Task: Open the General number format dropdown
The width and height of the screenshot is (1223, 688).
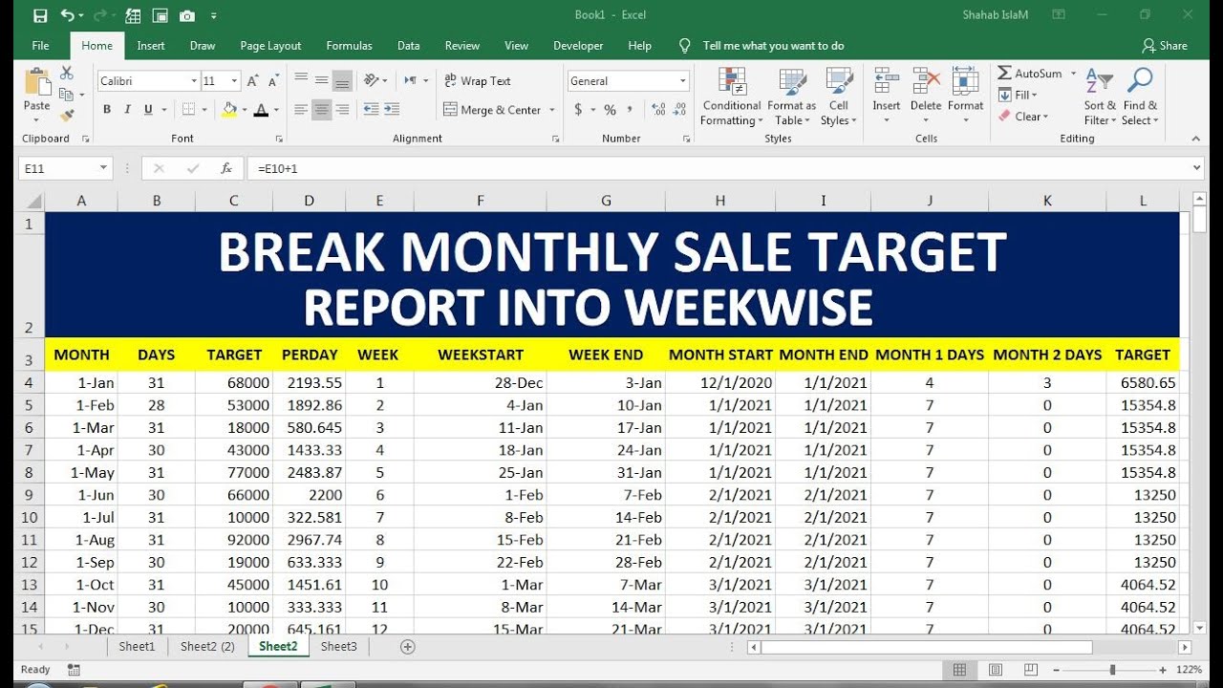Action: 683,81
